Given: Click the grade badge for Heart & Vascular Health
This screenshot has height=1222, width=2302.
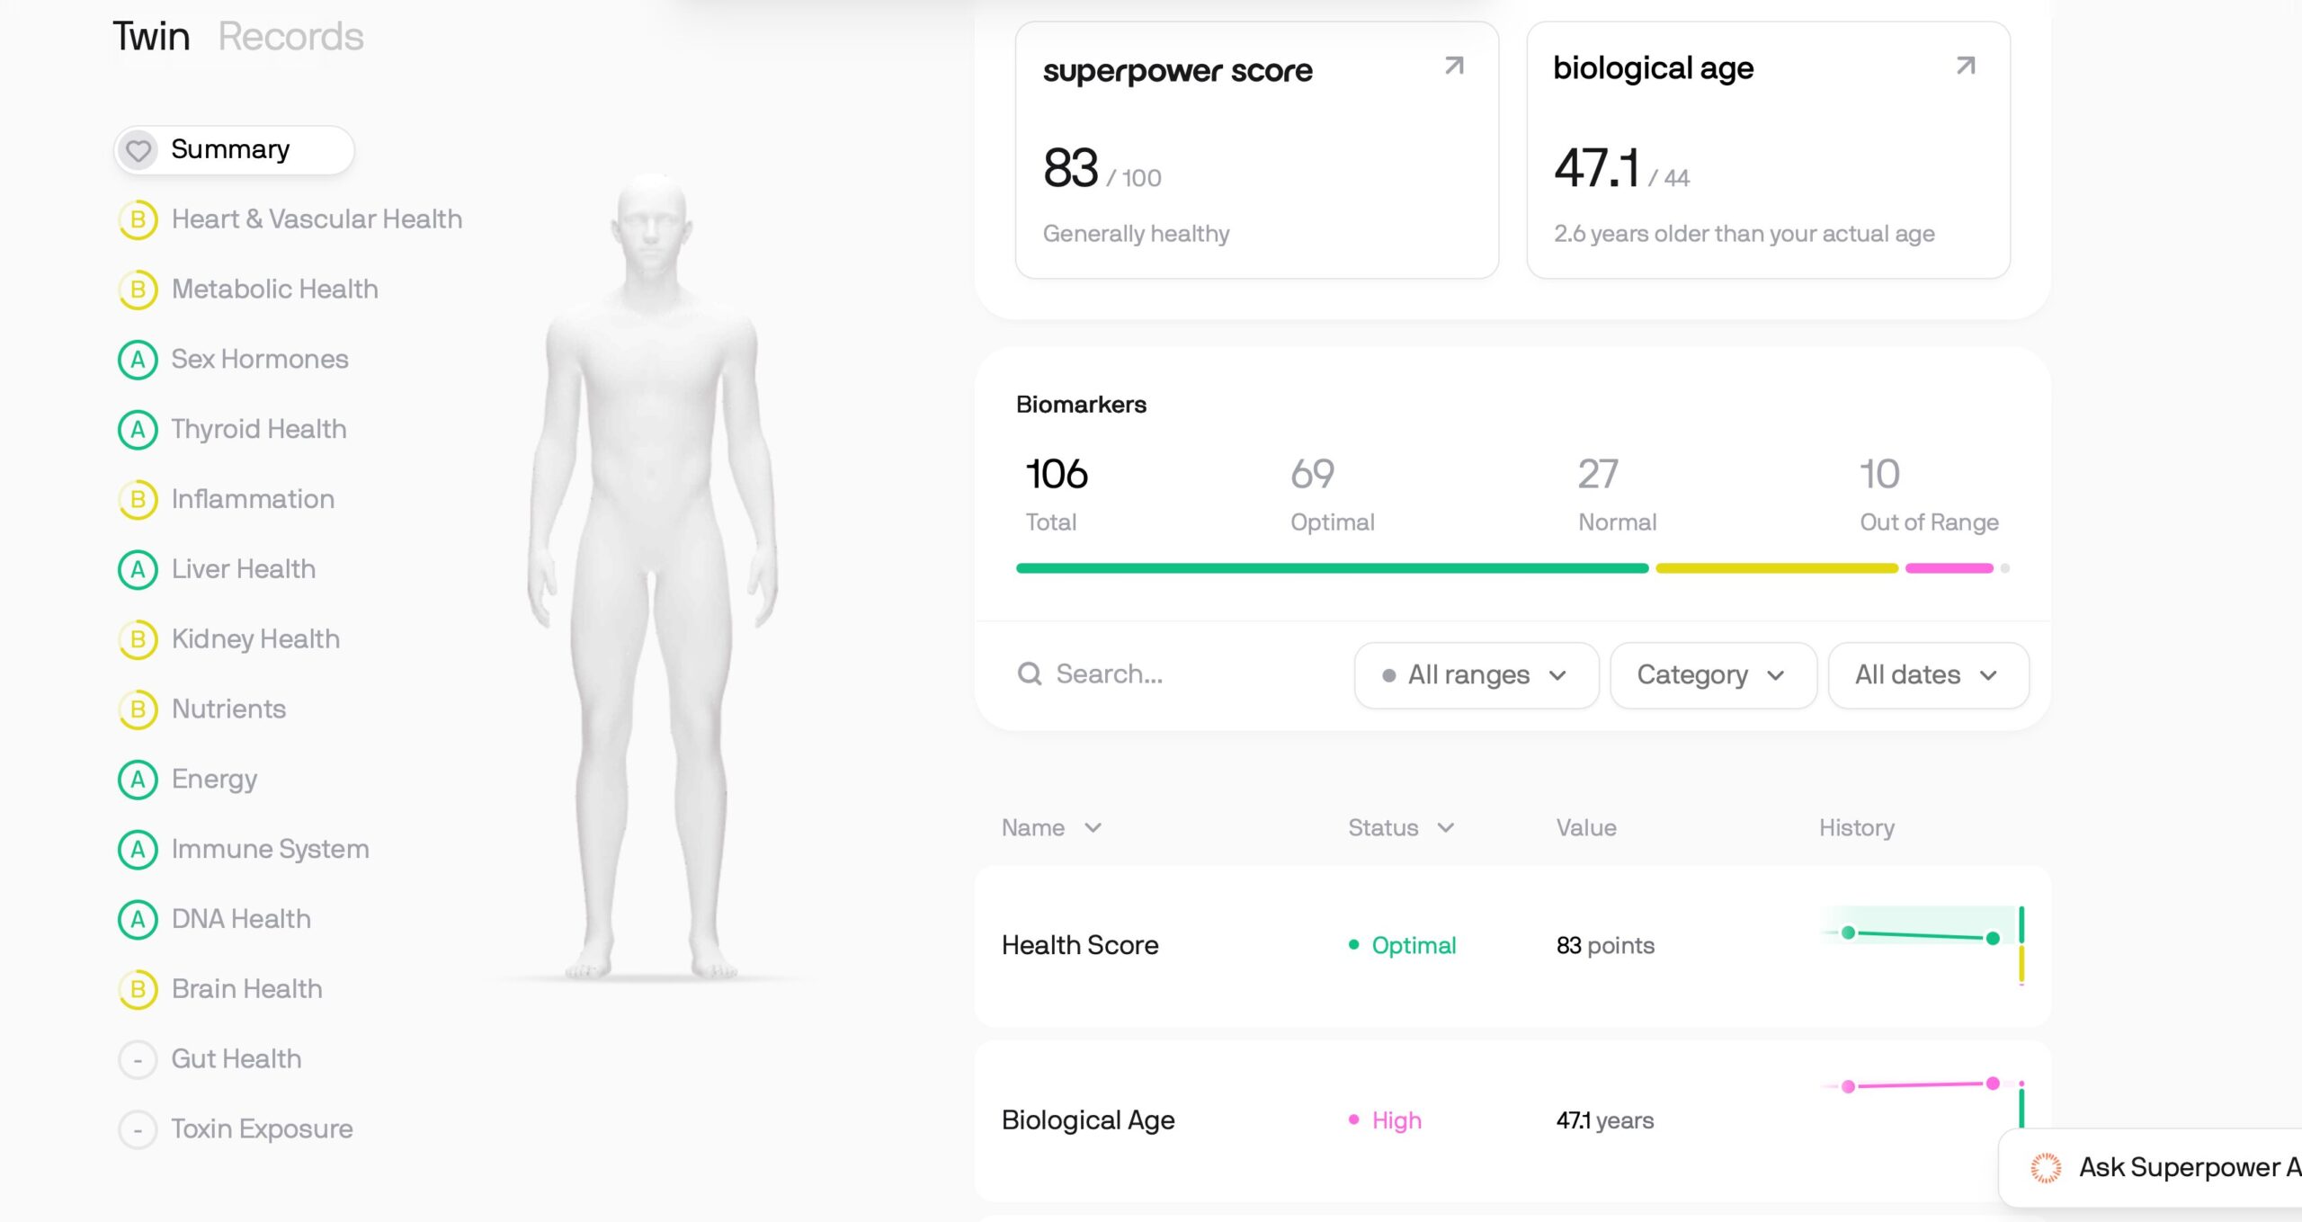Looking at the screenshot, I should coord(138,219).
